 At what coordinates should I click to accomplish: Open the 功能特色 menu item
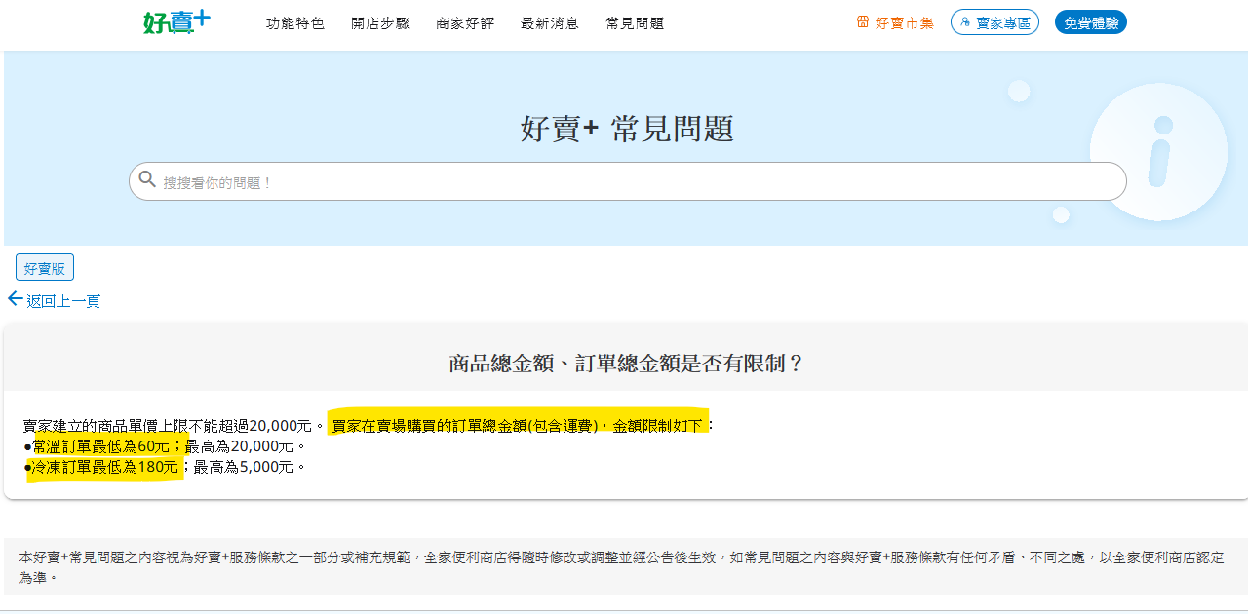(x=295, y=23)
